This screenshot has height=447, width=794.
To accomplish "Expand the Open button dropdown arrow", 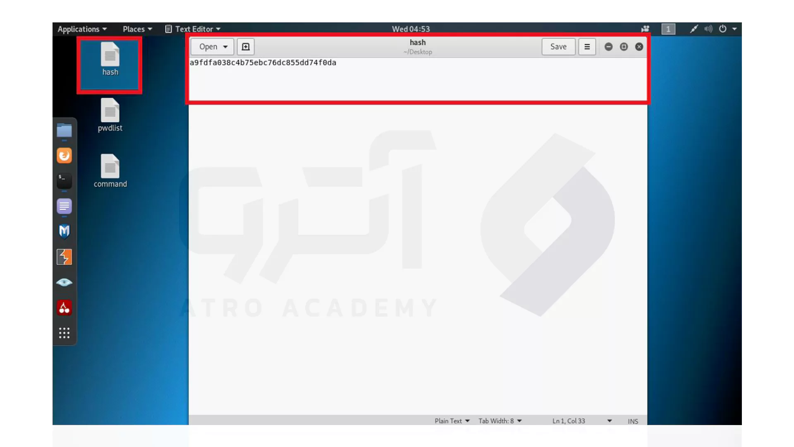I will (x=226, y=46).
